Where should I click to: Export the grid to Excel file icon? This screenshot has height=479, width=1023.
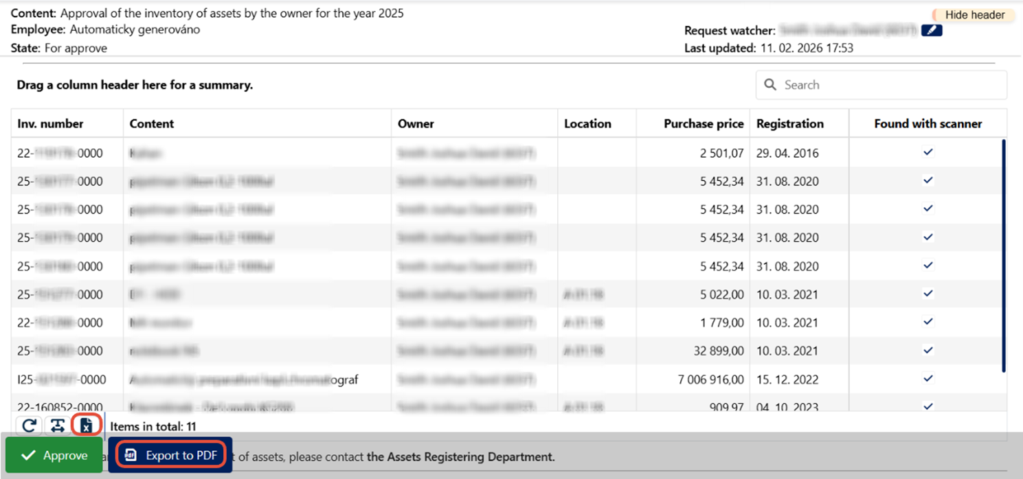[x=86, y=425]
